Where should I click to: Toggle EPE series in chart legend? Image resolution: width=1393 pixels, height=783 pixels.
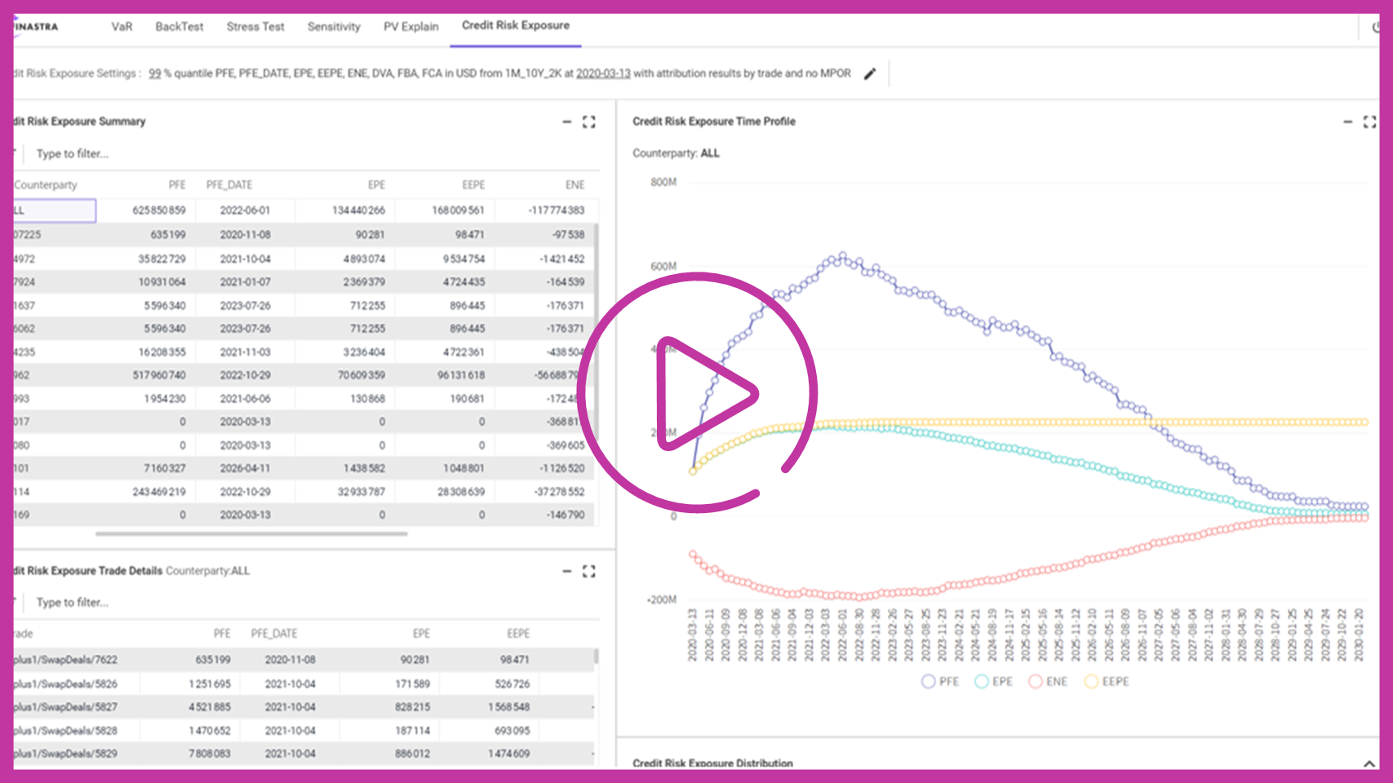coord(993,681)
